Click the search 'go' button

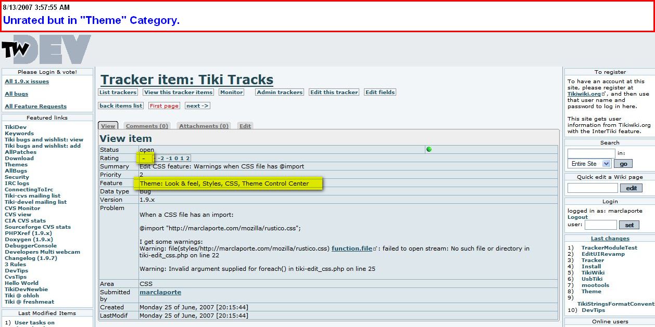point(623,164)
